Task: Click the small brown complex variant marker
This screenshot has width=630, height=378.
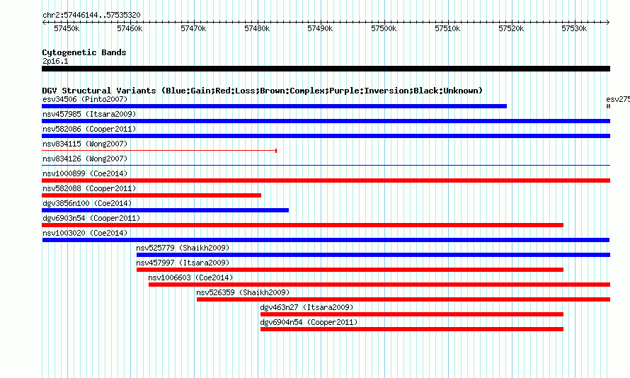Action: [608, 106]
